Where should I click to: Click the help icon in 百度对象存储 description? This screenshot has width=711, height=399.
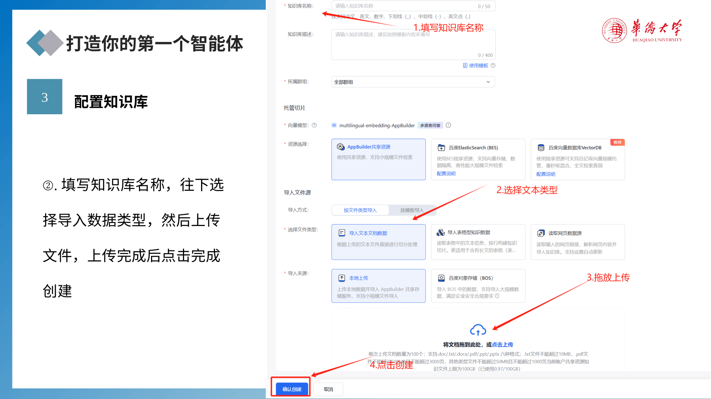click(x=497, y=296)
